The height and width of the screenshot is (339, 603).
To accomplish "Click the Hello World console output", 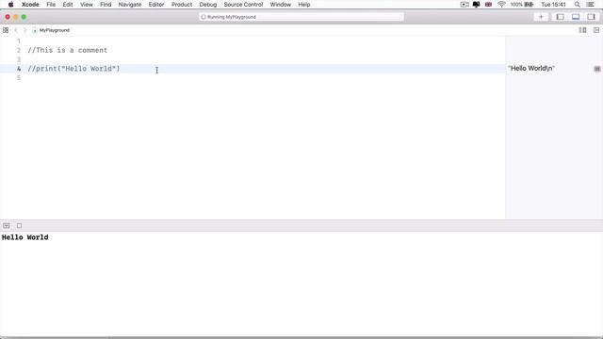I will click(25, 237).
